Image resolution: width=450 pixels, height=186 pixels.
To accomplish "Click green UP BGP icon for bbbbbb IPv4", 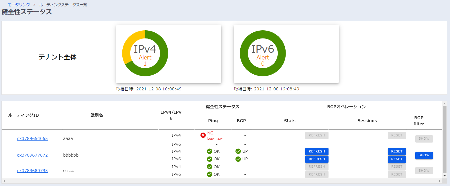I will pyautogui.click(x=238, y=151).
